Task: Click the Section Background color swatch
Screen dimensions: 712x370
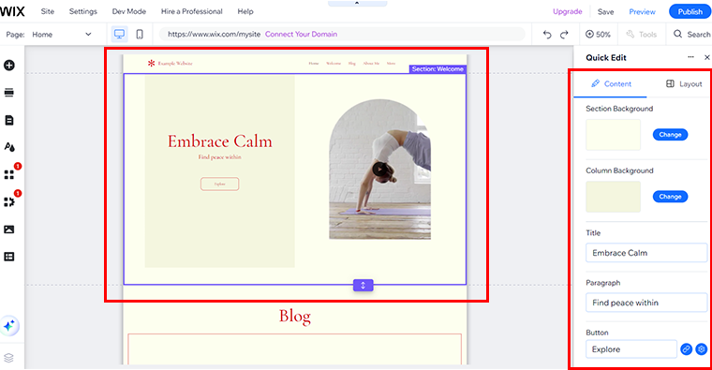Action: tap(613, 135)
